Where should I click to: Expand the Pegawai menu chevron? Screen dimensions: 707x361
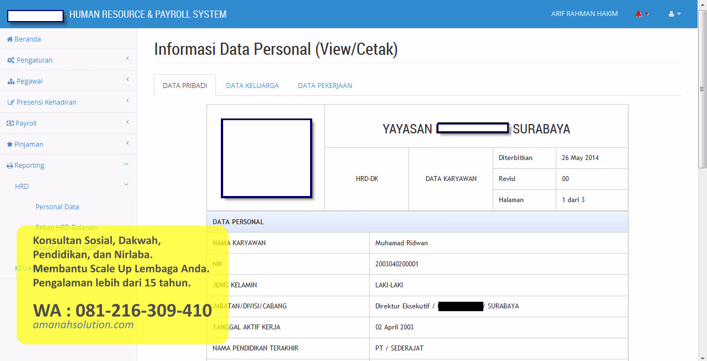click(x=127, y=79)
